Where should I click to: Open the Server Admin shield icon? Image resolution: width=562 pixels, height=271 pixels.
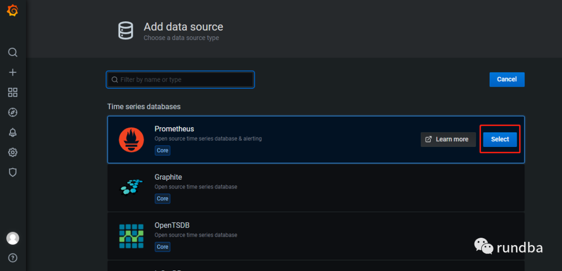point(13,172)
